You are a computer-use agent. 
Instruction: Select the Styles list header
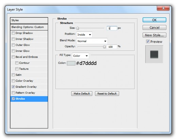pos(29,20)
